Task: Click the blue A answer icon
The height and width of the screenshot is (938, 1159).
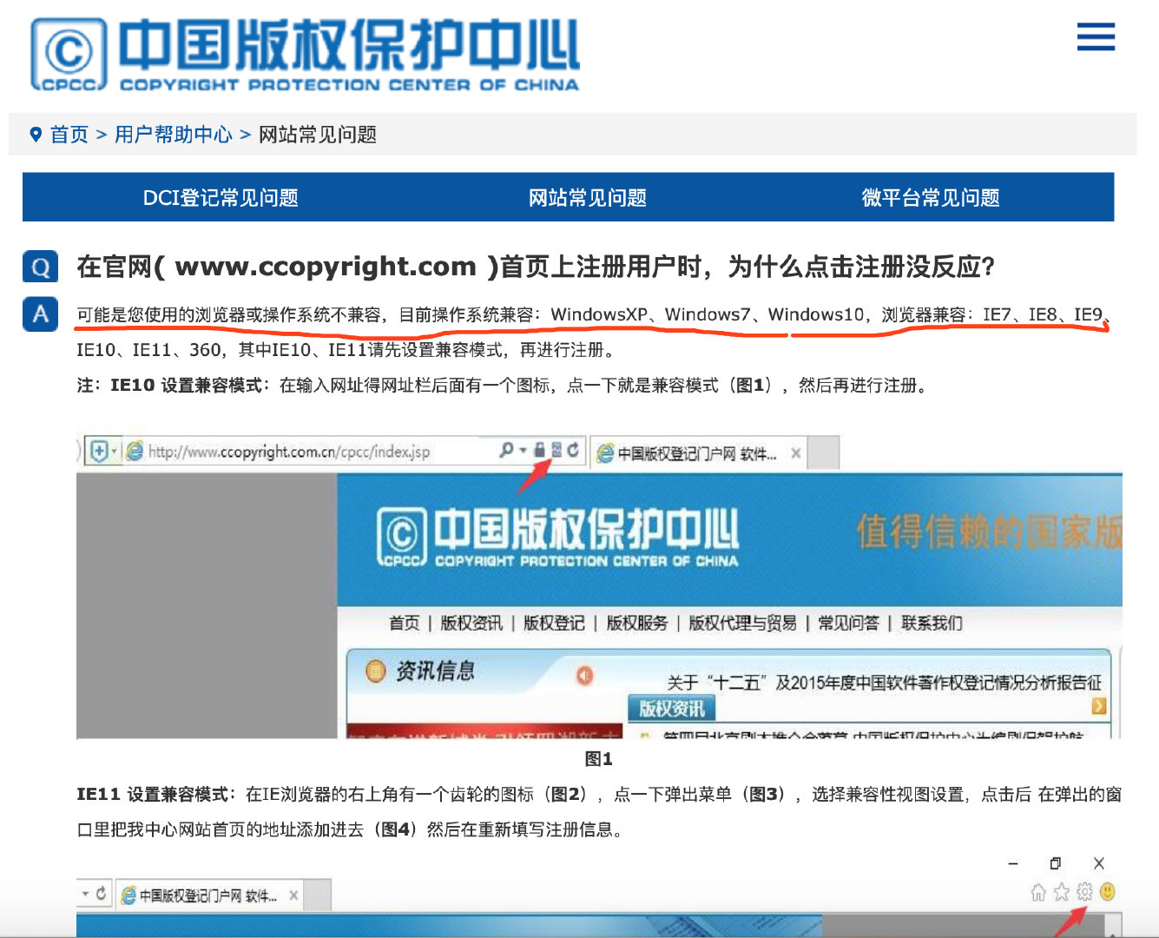Action: click(41, 314)
